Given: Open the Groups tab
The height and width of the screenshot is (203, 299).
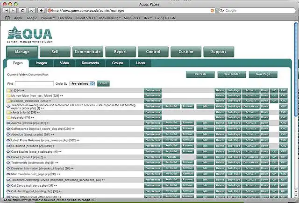Looking at the screenshot, I should [x=117, y=63].
